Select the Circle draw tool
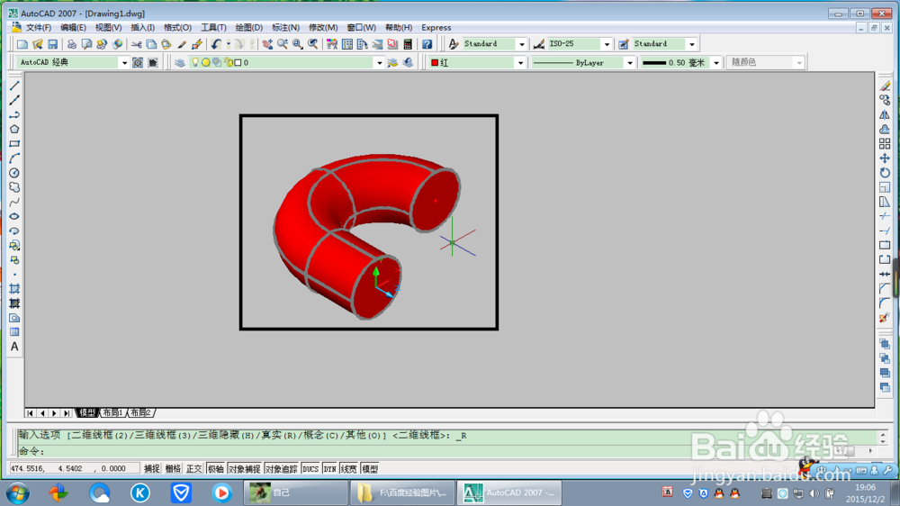Image resolution: width=900 pixels, height=506 pixels. tap(14, 173)
